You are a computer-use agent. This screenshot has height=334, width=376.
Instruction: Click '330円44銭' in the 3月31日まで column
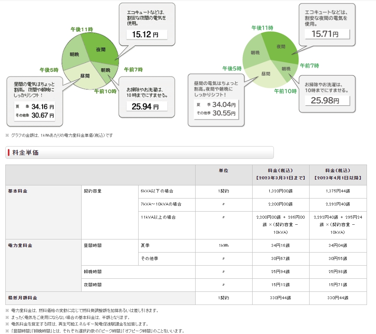pyautogui.click(x=280, y=298)
